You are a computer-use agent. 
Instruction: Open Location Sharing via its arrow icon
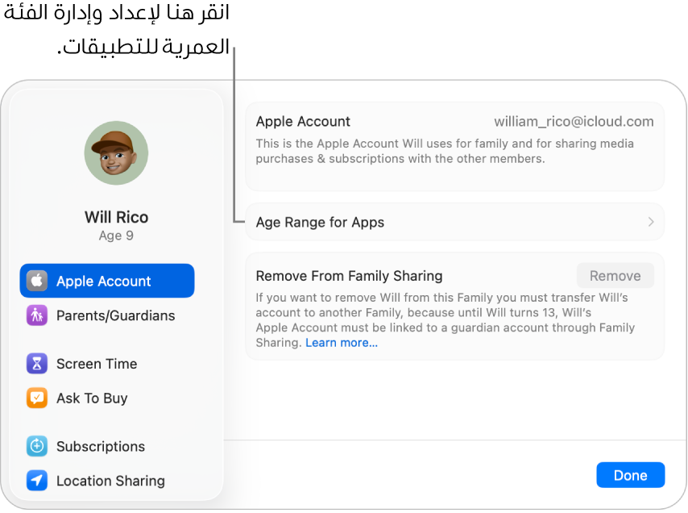[x=36, y=481]
